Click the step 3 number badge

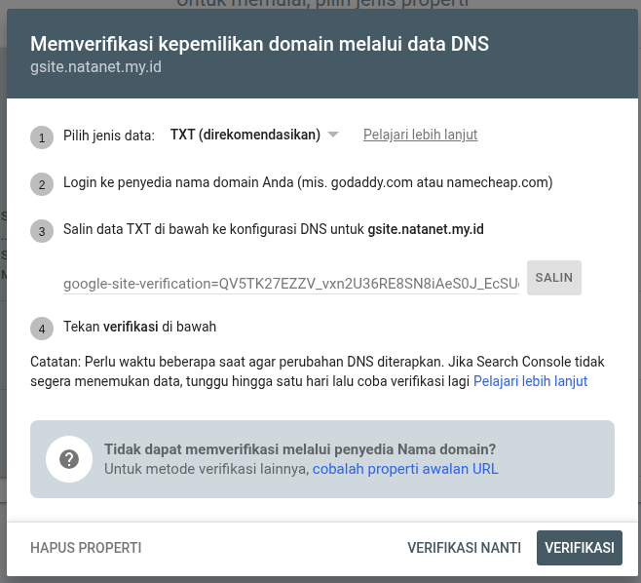[41, 231]
